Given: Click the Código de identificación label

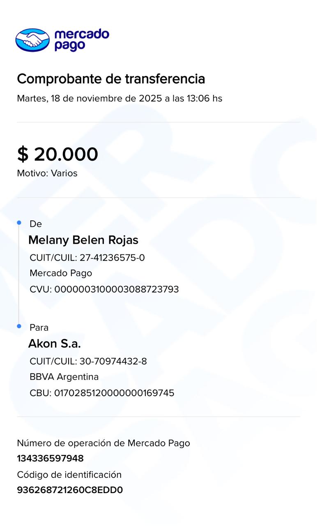Looking at the screenshot, I should tap(69, 475).
